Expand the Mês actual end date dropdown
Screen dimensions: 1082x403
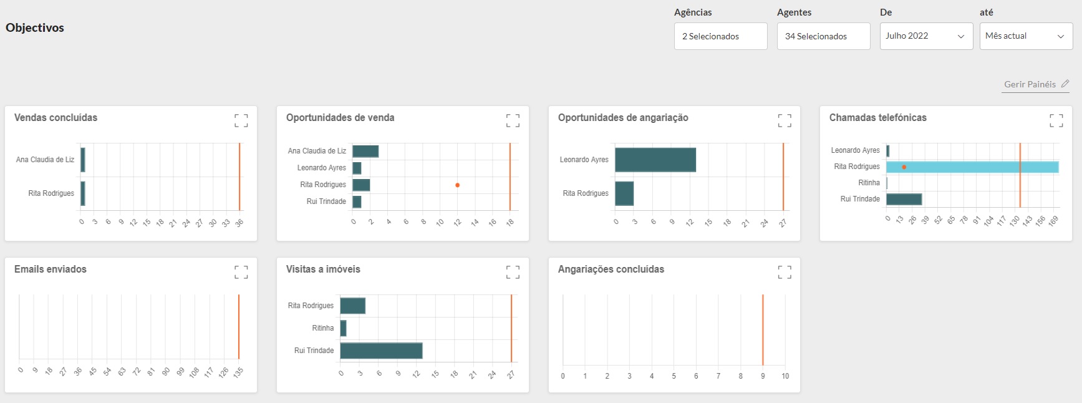coord(1026,36)
